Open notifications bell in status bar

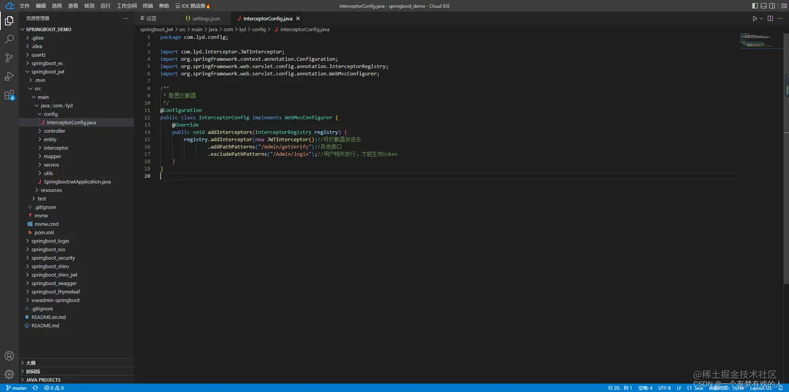click(x=781, y=388)
